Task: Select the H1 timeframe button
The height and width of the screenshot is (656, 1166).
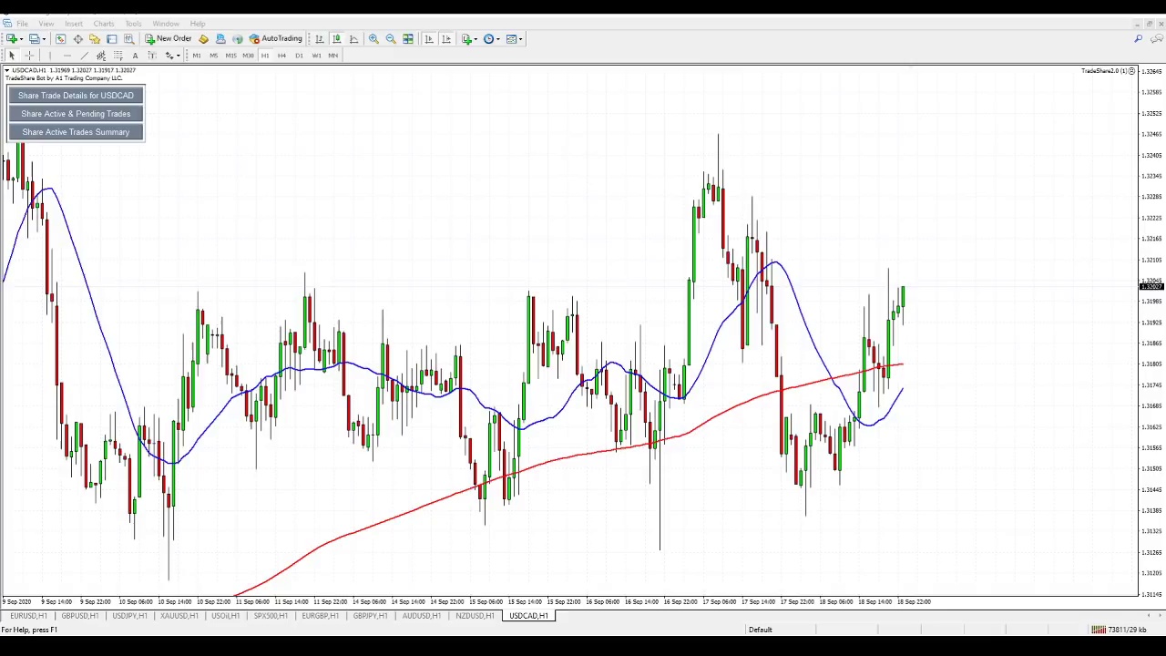Action: click(x=265, y=56)
